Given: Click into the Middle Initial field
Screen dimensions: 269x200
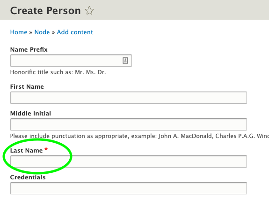Looking at the screenshot, I should 129,124.
